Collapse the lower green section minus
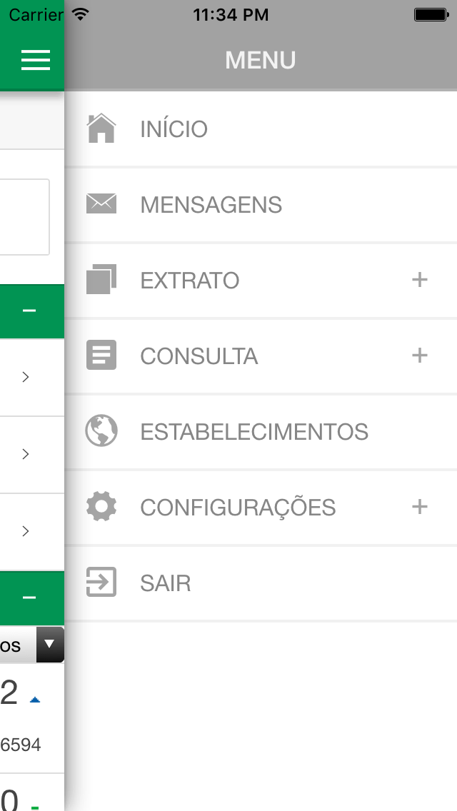Image resolution: width=457 pixels, height=811 pixels. pyautogui.click(x=29, y=598)
